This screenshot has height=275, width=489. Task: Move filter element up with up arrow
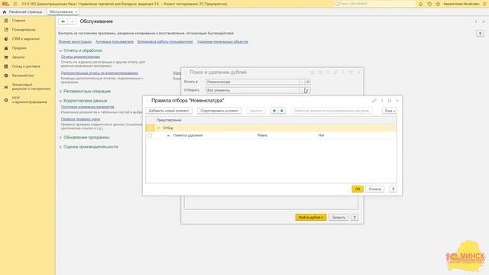pos(274,111)
